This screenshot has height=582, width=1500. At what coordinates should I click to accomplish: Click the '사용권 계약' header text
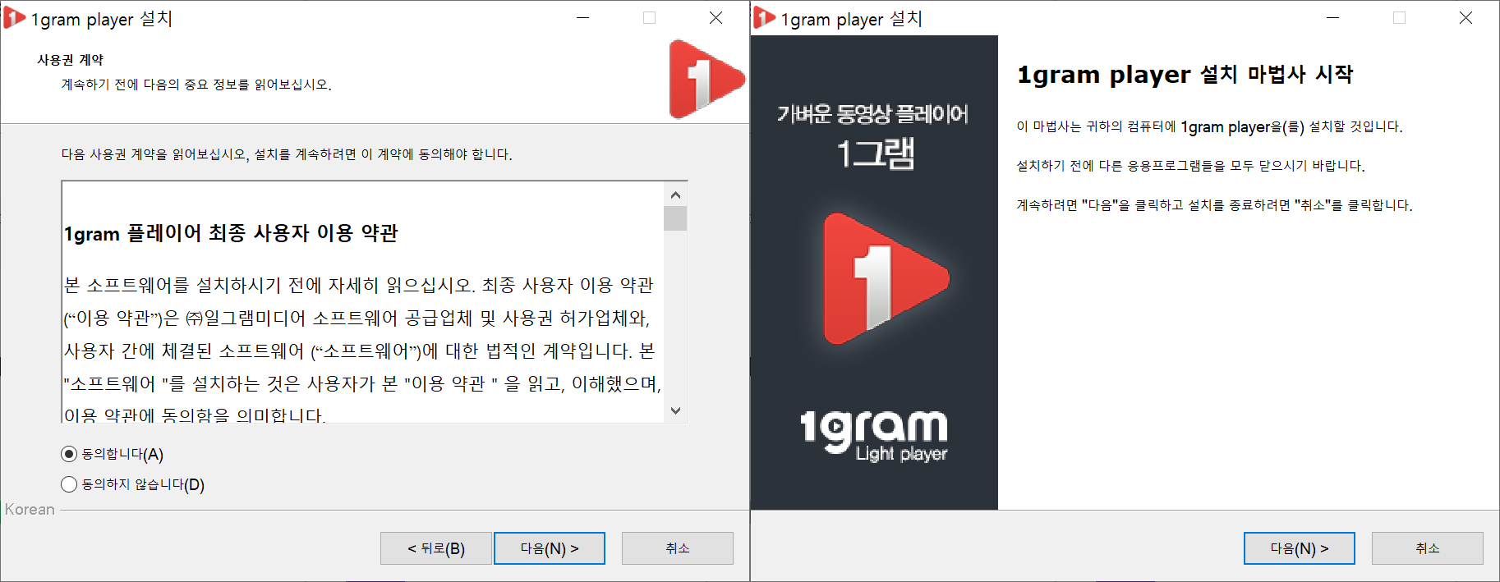tap(71, 60)
